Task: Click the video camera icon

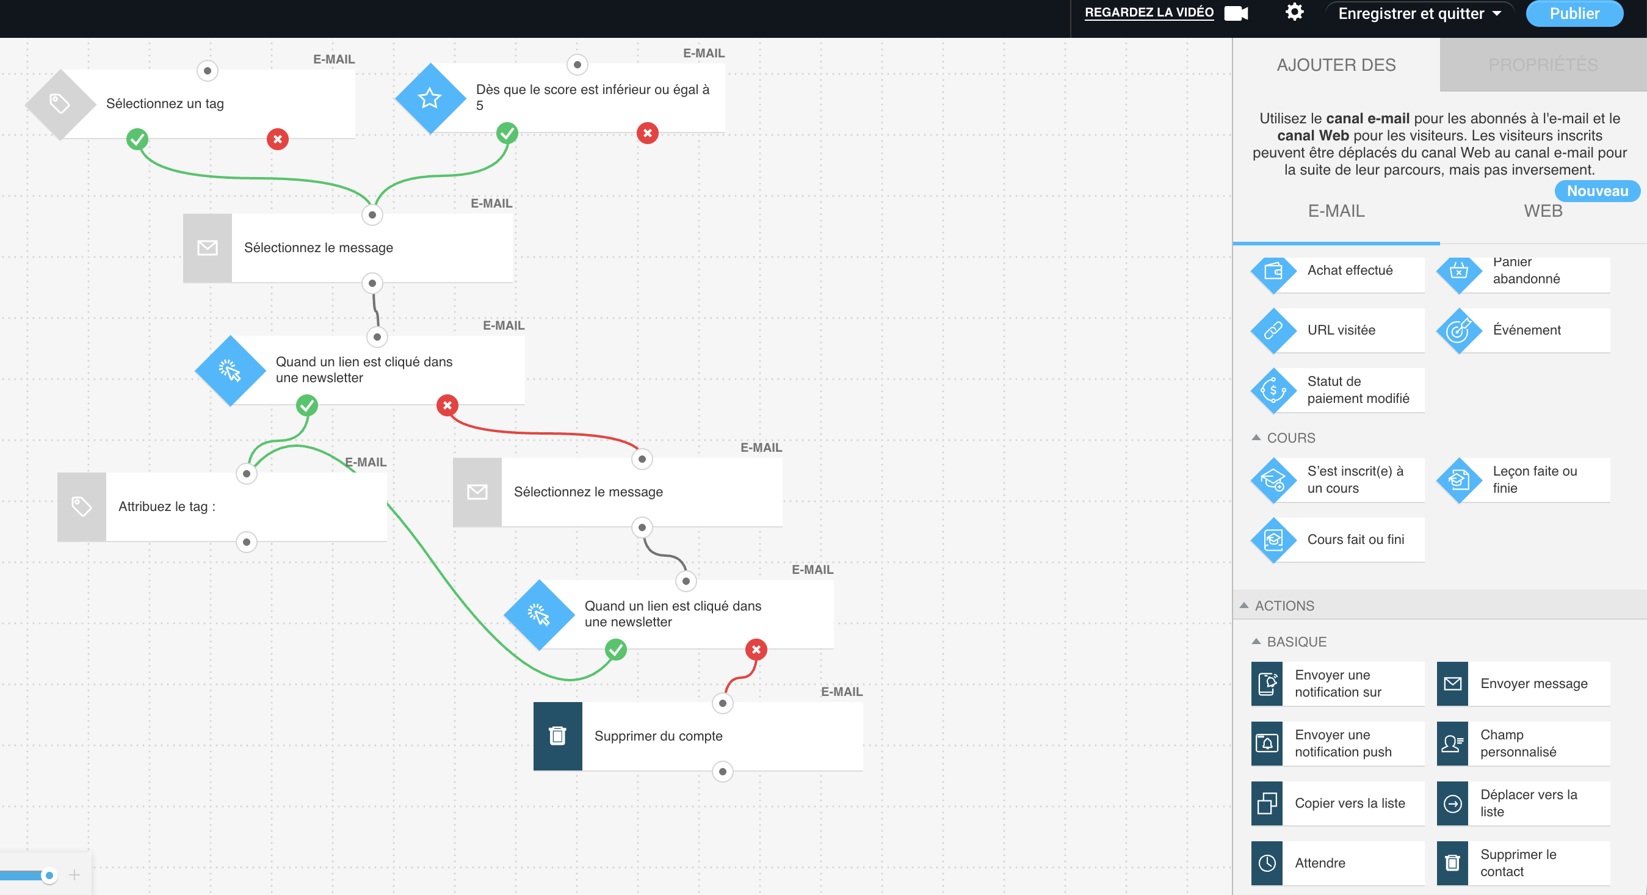Action: pos(1236,13)
